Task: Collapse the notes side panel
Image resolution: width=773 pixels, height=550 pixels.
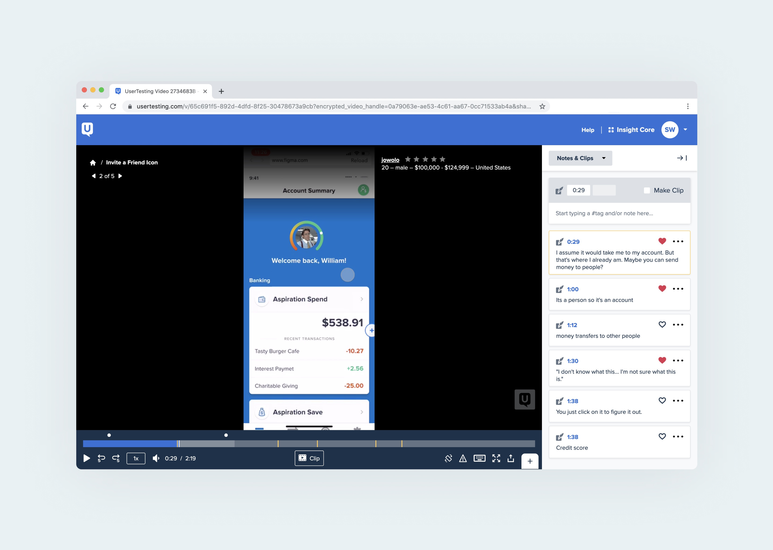Action: pos(682,158)
